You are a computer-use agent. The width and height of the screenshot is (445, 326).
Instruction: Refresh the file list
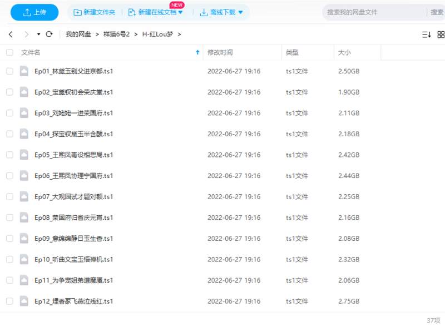(49, 34)
